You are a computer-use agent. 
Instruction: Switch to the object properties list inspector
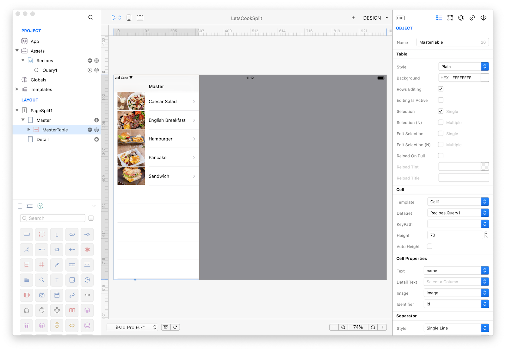point(439,18)
